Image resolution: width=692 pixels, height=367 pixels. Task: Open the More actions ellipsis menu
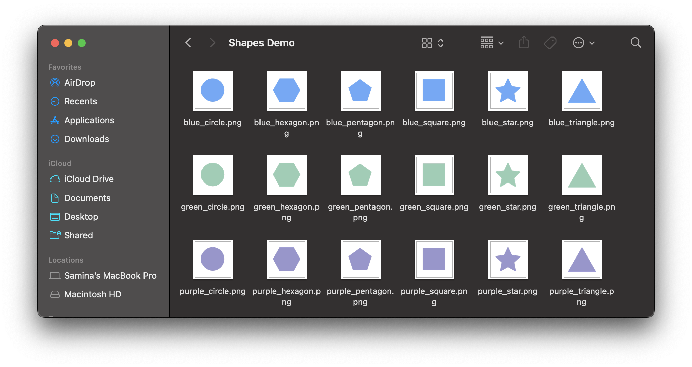click(584, 43)
